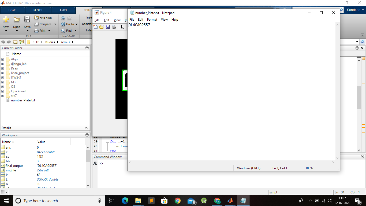This screenshot has height=206, width=366.
Task: Select the Edit Plot arrow tool in Figure 4
Action: click(122, 27)
